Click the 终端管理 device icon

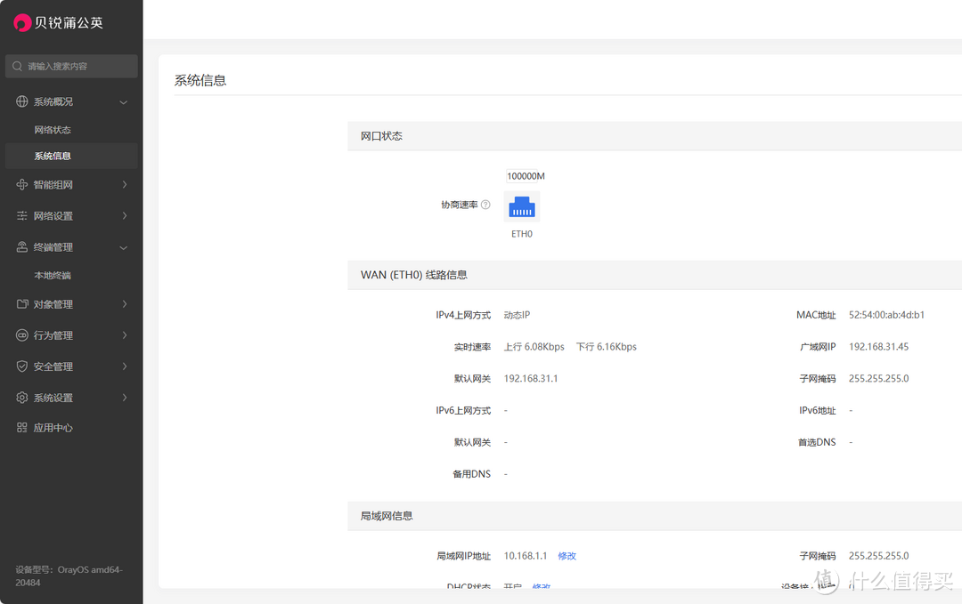click(x=22, y=247)
